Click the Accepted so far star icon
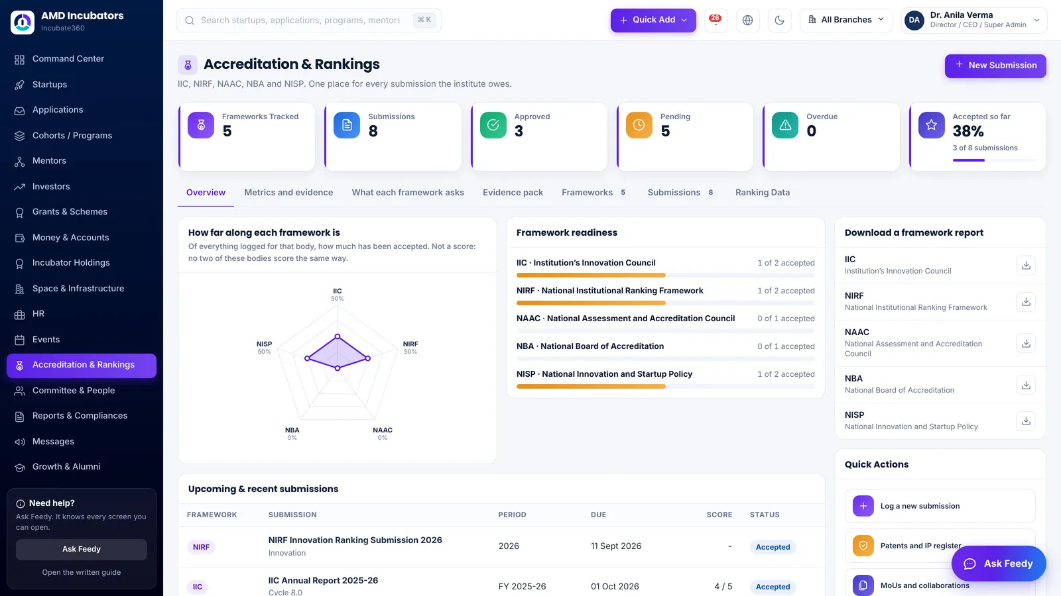Screen dimensions: 1061x596 932,125
